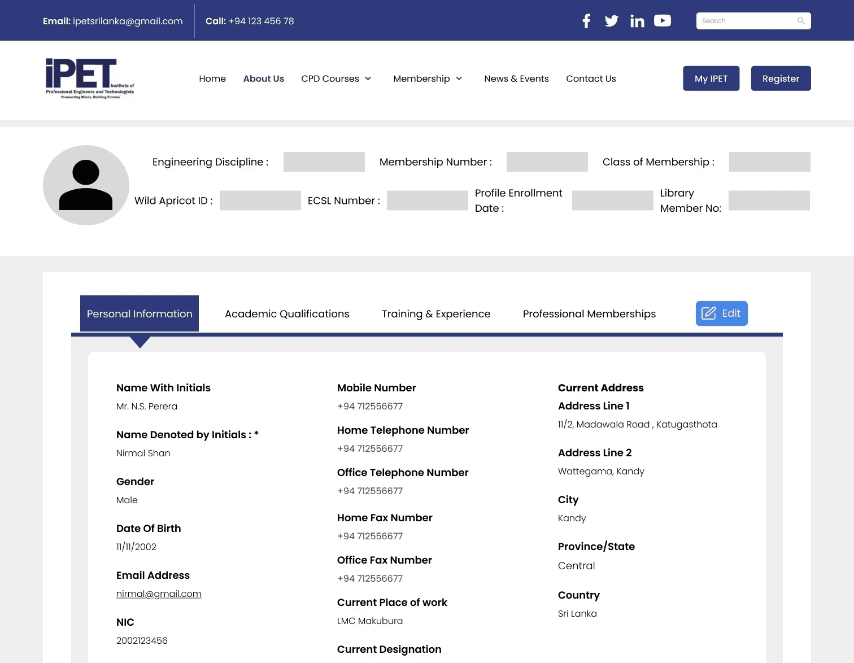854x663 pixels.
Task: Click the 'Current Designation' label
Action: pos(389,649)
